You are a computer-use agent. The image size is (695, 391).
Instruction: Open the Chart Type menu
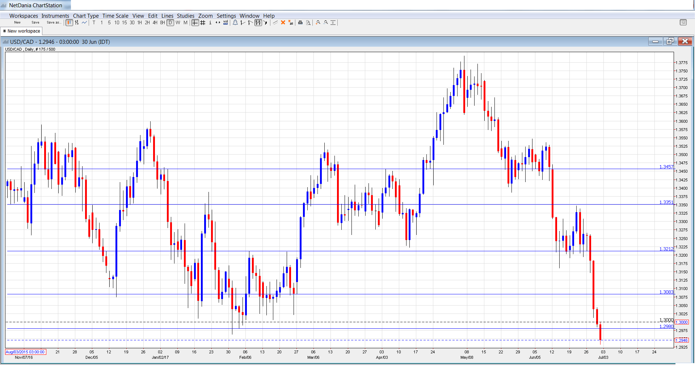[86, 16]
